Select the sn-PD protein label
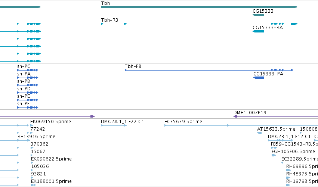318x187 pixels. [x=24, y=89]
